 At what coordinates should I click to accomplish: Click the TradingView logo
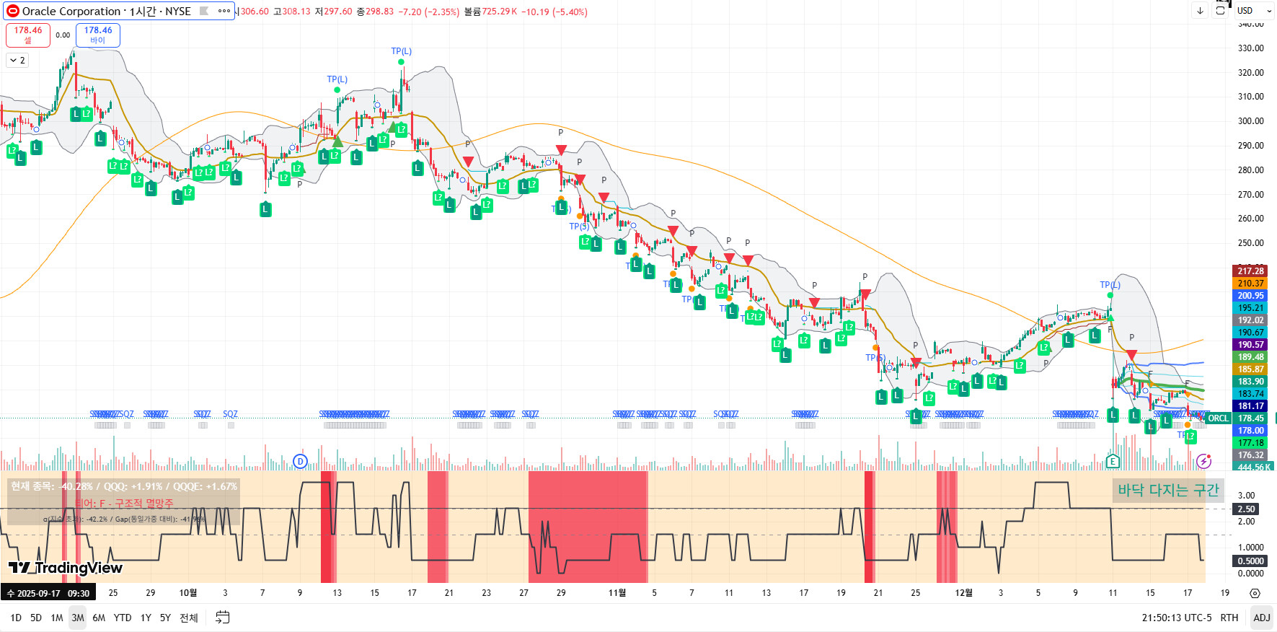click(66, 568)
